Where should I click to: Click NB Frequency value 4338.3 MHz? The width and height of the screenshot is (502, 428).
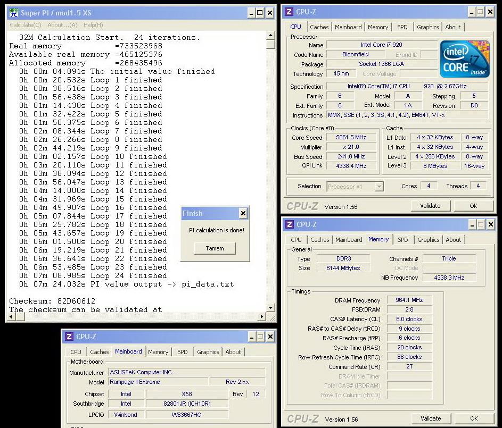click(449, 278)
